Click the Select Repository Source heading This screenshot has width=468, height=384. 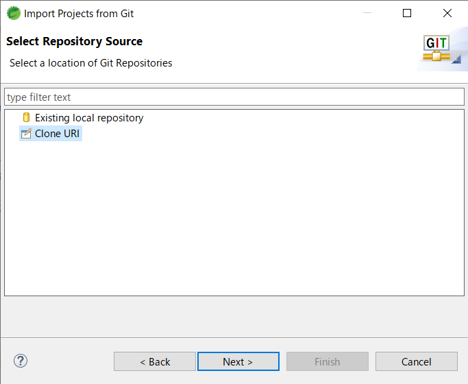(75, 42)
